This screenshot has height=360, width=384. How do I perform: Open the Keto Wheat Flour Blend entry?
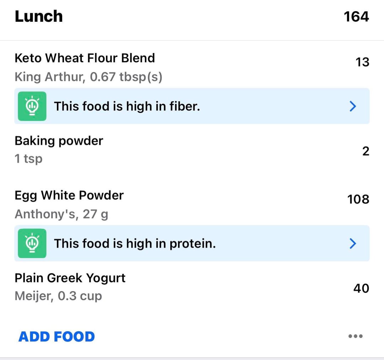click(85, 58)
